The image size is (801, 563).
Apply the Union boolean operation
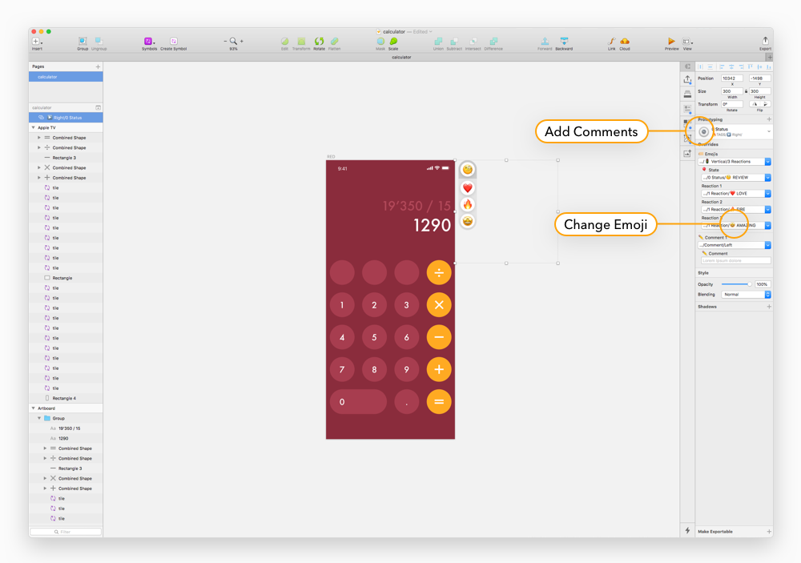(438, 41)
